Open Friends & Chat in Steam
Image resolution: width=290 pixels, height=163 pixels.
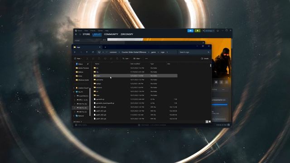[x=223, y=125]
